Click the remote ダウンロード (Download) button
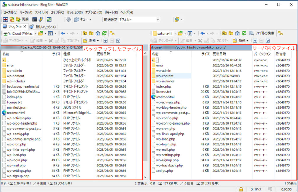 click(163, 41)
